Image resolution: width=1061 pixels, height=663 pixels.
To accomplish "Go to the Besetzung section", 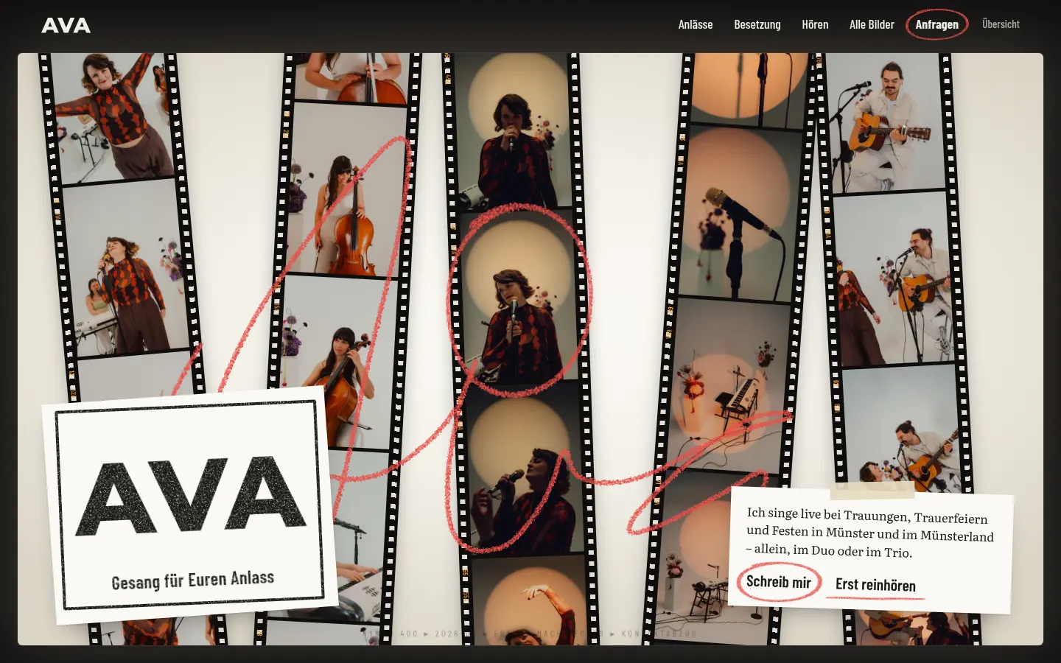I will coord(757,24).
